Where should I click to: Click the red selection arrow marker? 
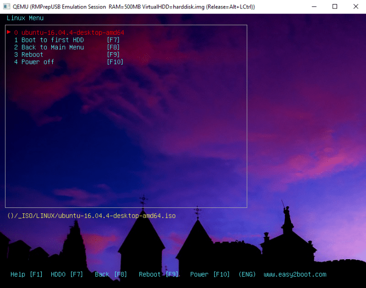pos(9,32)
